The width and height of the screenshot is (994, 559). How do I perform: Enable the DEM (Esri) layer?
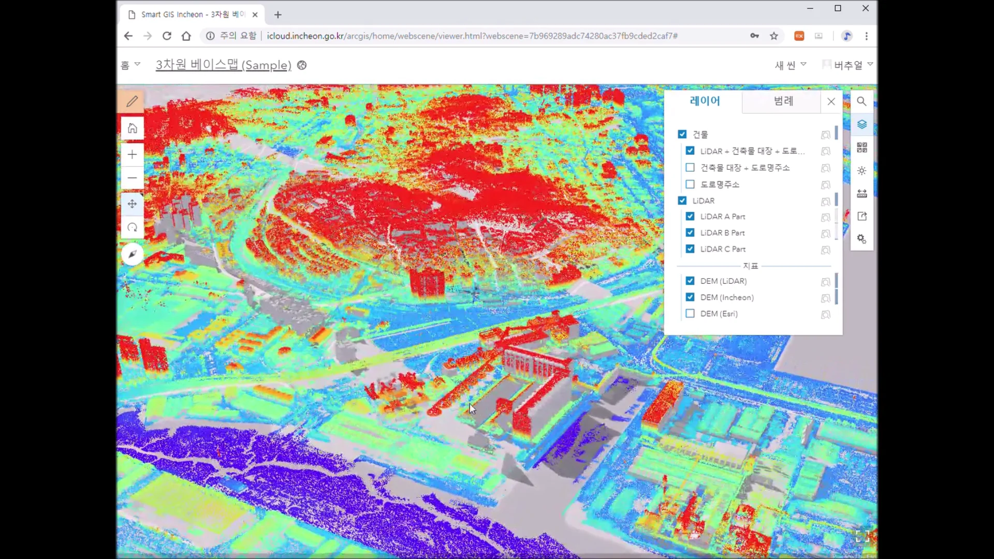point(690,313)
